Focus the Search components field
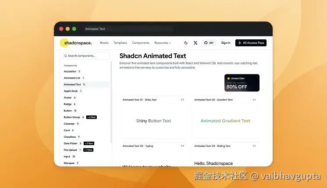 [86, 56]
